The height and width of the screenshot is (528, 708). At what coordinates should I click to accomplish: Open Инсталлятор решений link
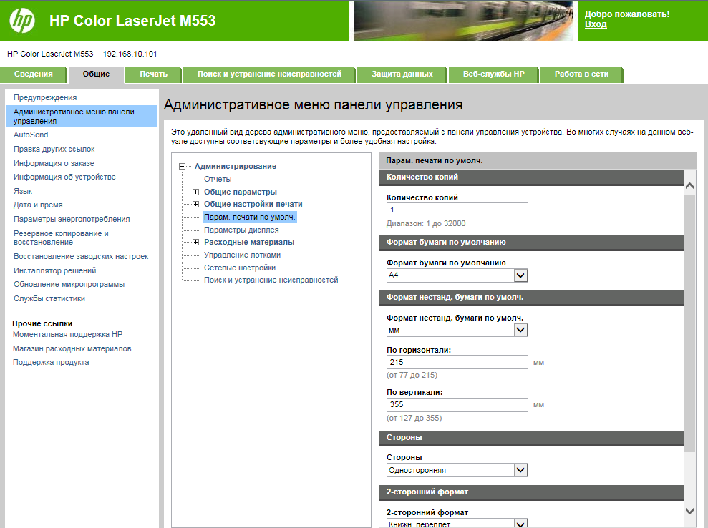[x=54, y=270]
